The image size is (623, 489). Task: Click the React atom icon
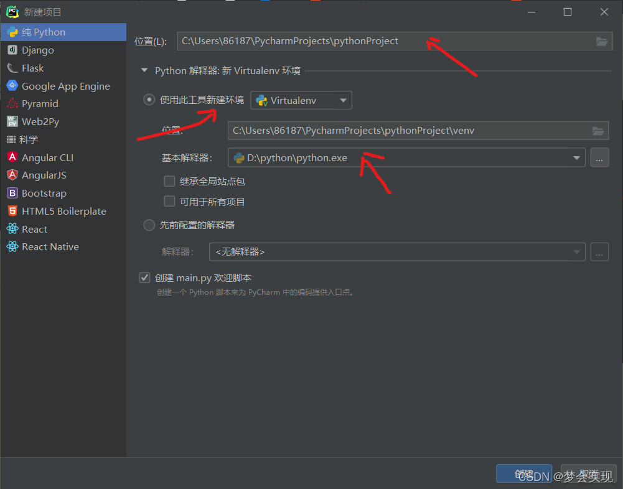12,228
